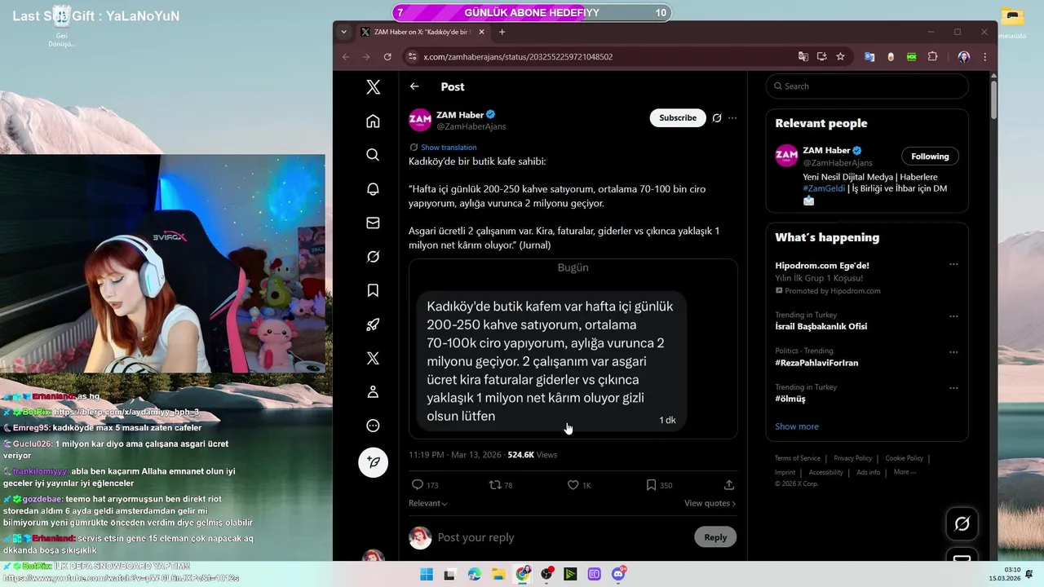Image resolution: width=1044 pixels, height=587 pixels.
Task: Click the repost icon with 78
Action: pyautogui.click(x=494, y=485)
